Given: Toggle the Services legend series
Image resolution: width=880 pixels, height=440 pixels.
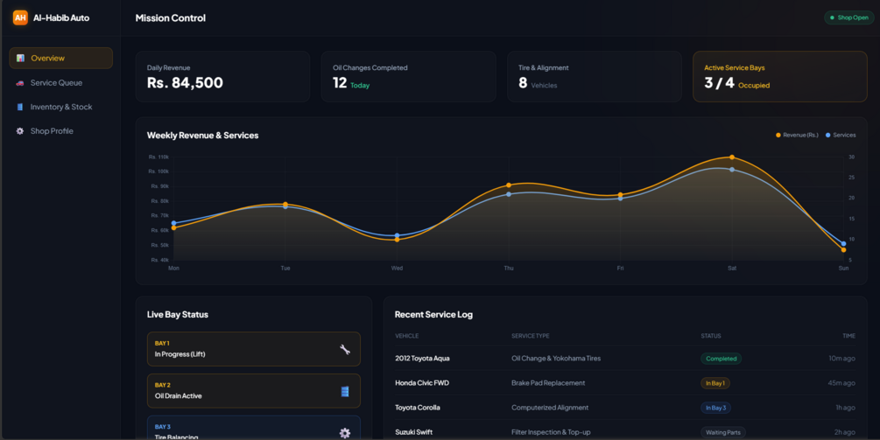Looking at the screenshot, I should click(x=841, y=135).
